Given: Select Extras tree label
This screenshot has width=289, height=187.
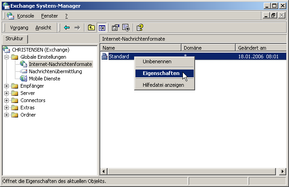Looking at the screenshot, I should click(27, 108).
